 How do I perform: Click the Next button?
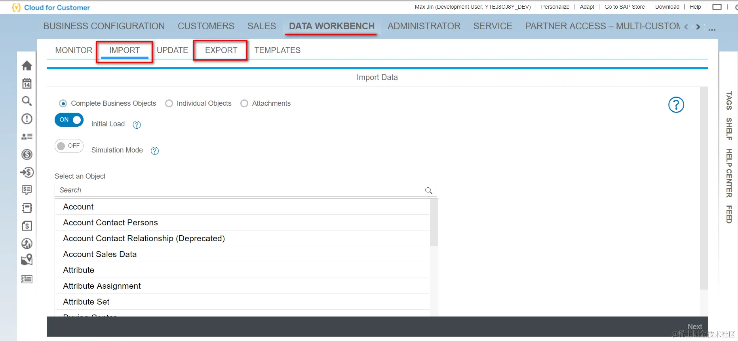pyautogui.click(x=695, y=327)
